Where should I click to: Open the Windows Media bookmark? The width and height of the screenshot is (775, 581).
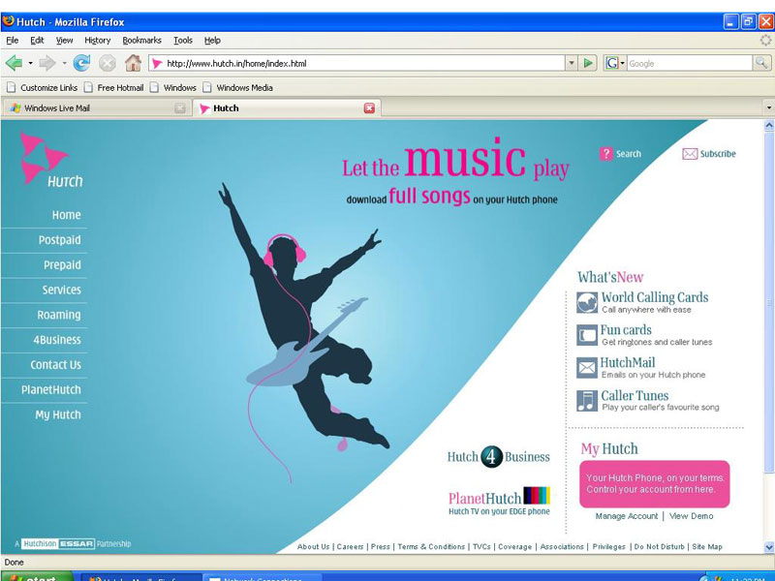pos(238,87)
